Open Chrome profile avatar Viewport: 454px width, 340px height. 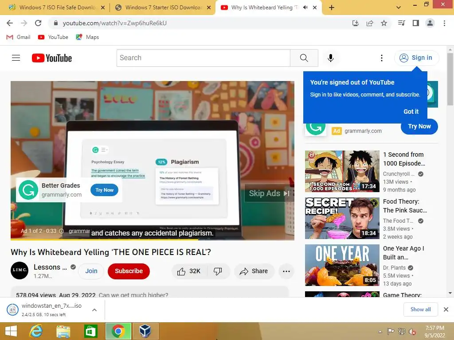(x=430, y=23)
